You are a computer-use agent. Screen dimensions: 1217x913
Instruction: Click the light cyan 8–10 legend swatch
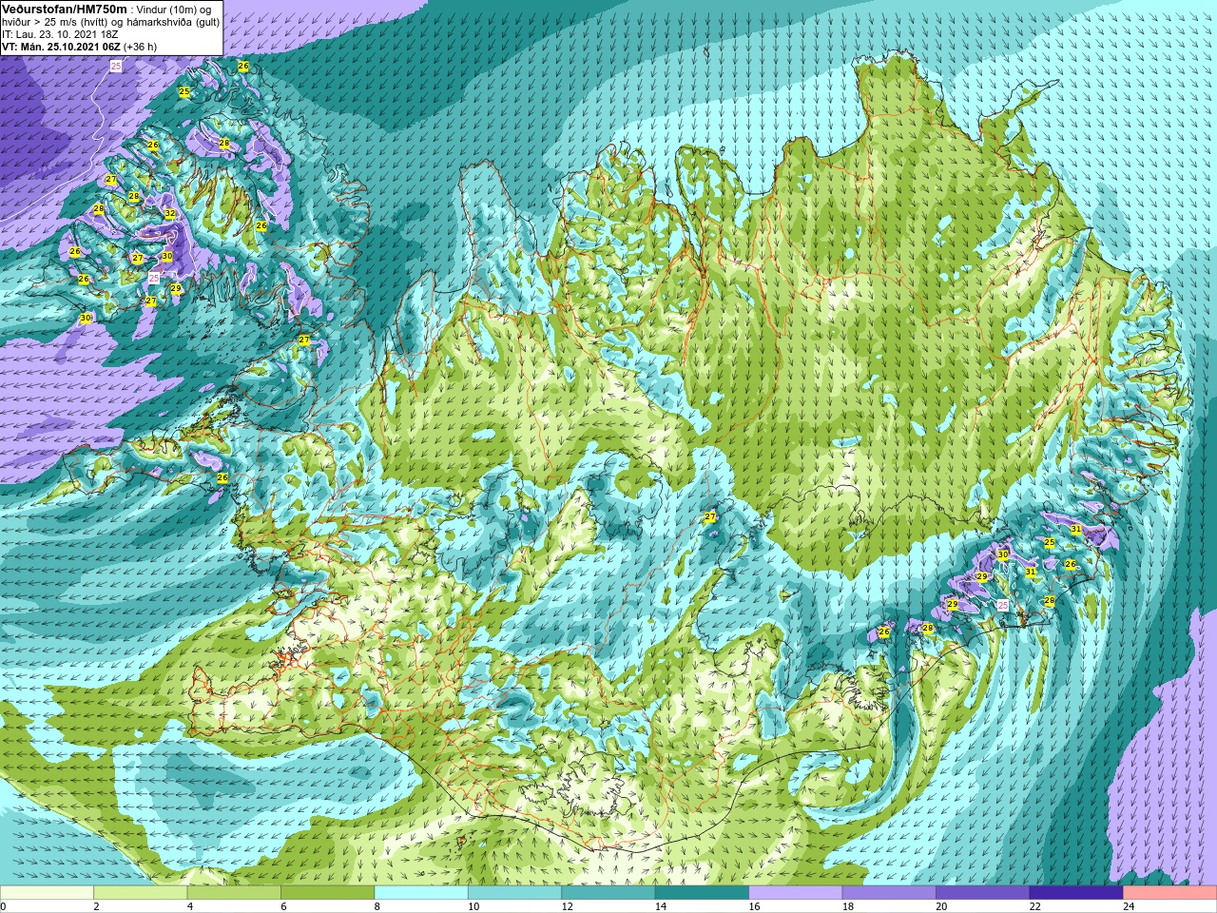coord(421,893)
